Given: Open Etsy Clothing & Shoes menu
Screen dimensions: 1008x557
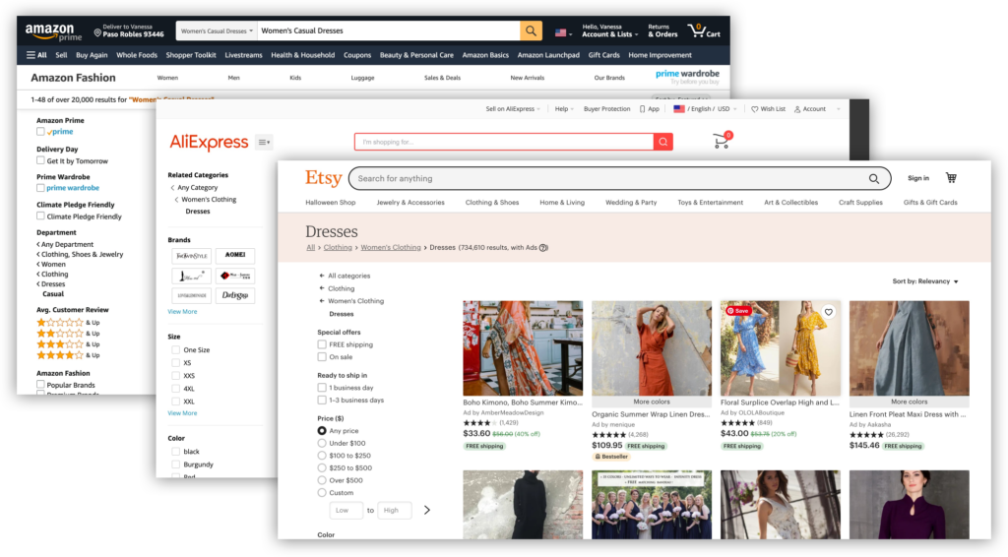Looking at the screenshot, I should (x=492, y=203).
